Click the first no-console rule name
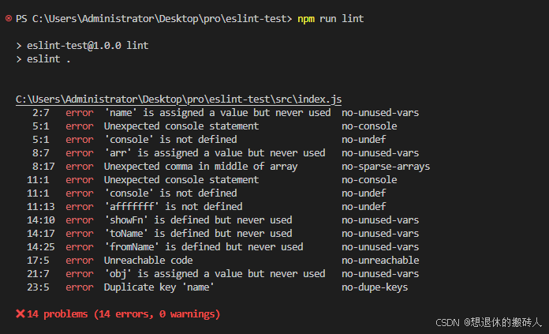Image resolution: width=549 pixels, height=334 pixels. point(369,126)
